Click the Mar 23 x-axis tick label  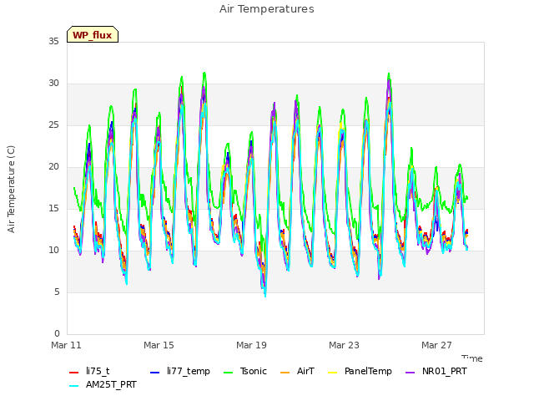344,345
